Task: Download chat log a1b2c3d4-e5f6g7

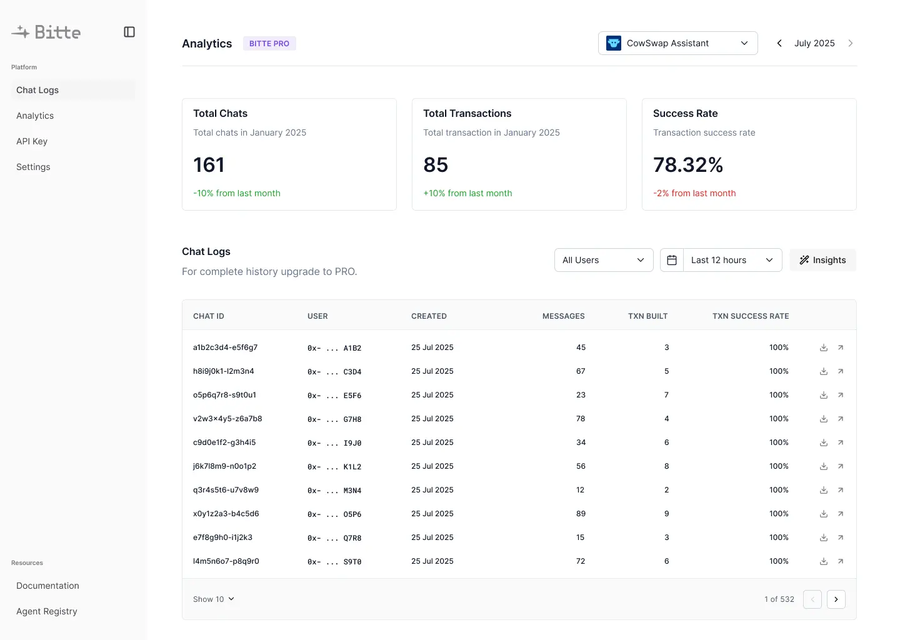Action: click(824, 347)
